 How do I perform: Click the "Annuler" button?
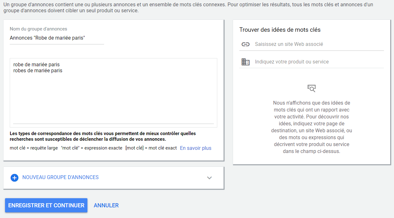pos(106,205)
